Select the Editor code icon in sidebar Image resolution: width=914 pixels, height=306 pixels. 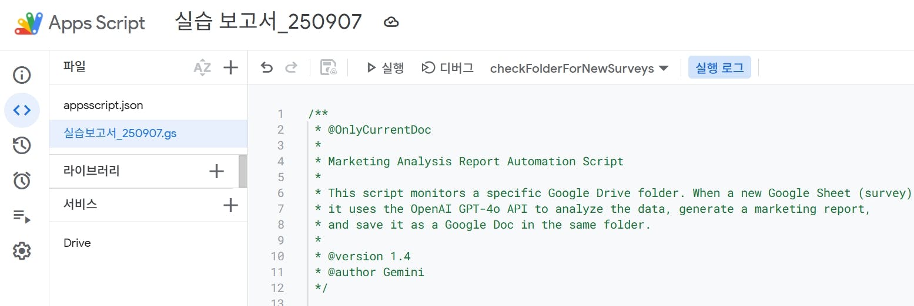pyautogui.click(x=22, y=110)
